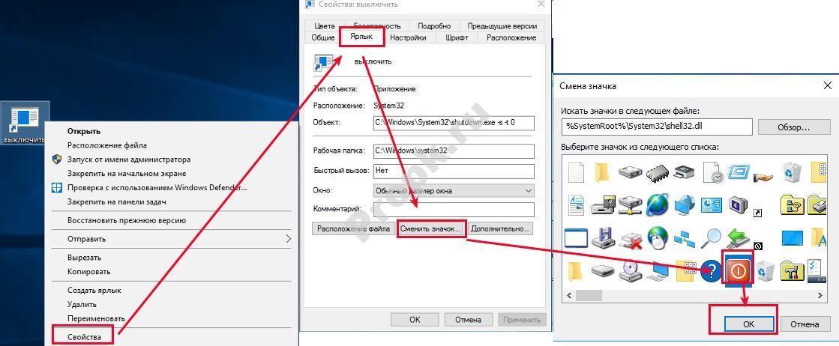Select the full recycle bin icon
The image size is (839, 346).
pos(792,173)
